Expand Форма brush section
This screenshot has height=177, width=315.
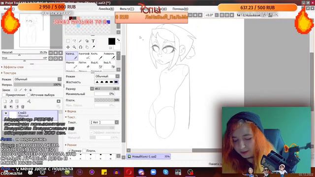[71, 111]
